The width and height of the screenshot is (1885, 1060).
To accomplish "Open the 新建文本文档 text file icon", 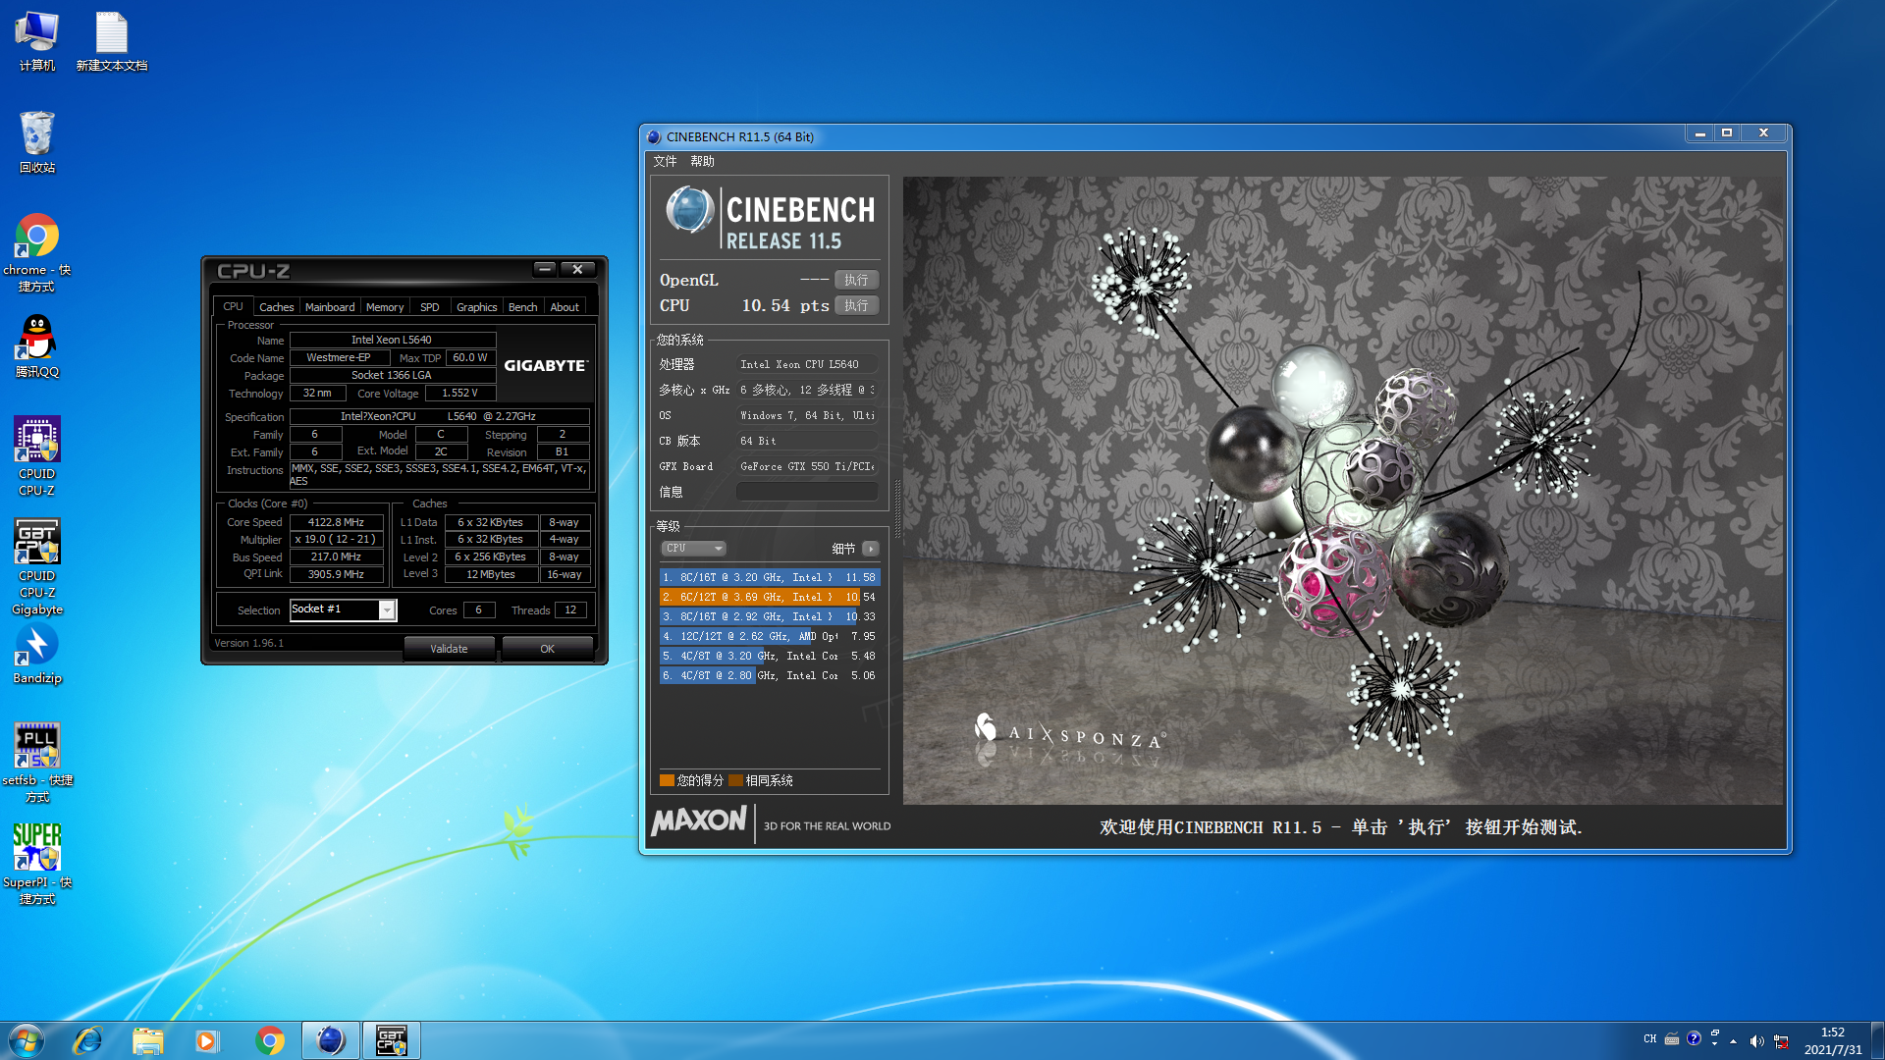I will click(x=111, y=41).
